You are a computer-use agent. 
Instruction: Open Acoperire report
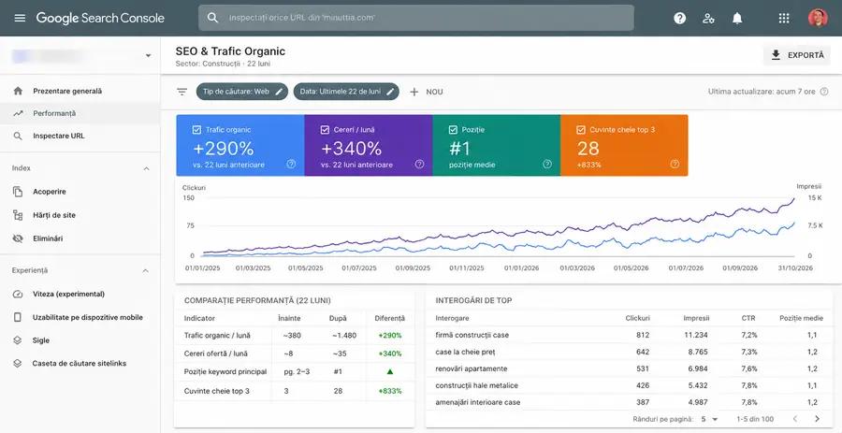pos(80,192)
